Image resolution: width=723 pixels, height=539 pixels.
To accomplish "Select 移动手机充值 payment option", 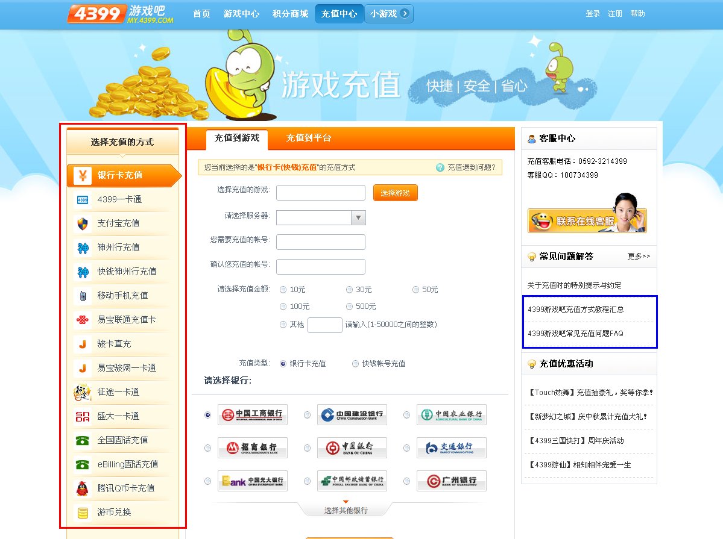I will (123, 296).
